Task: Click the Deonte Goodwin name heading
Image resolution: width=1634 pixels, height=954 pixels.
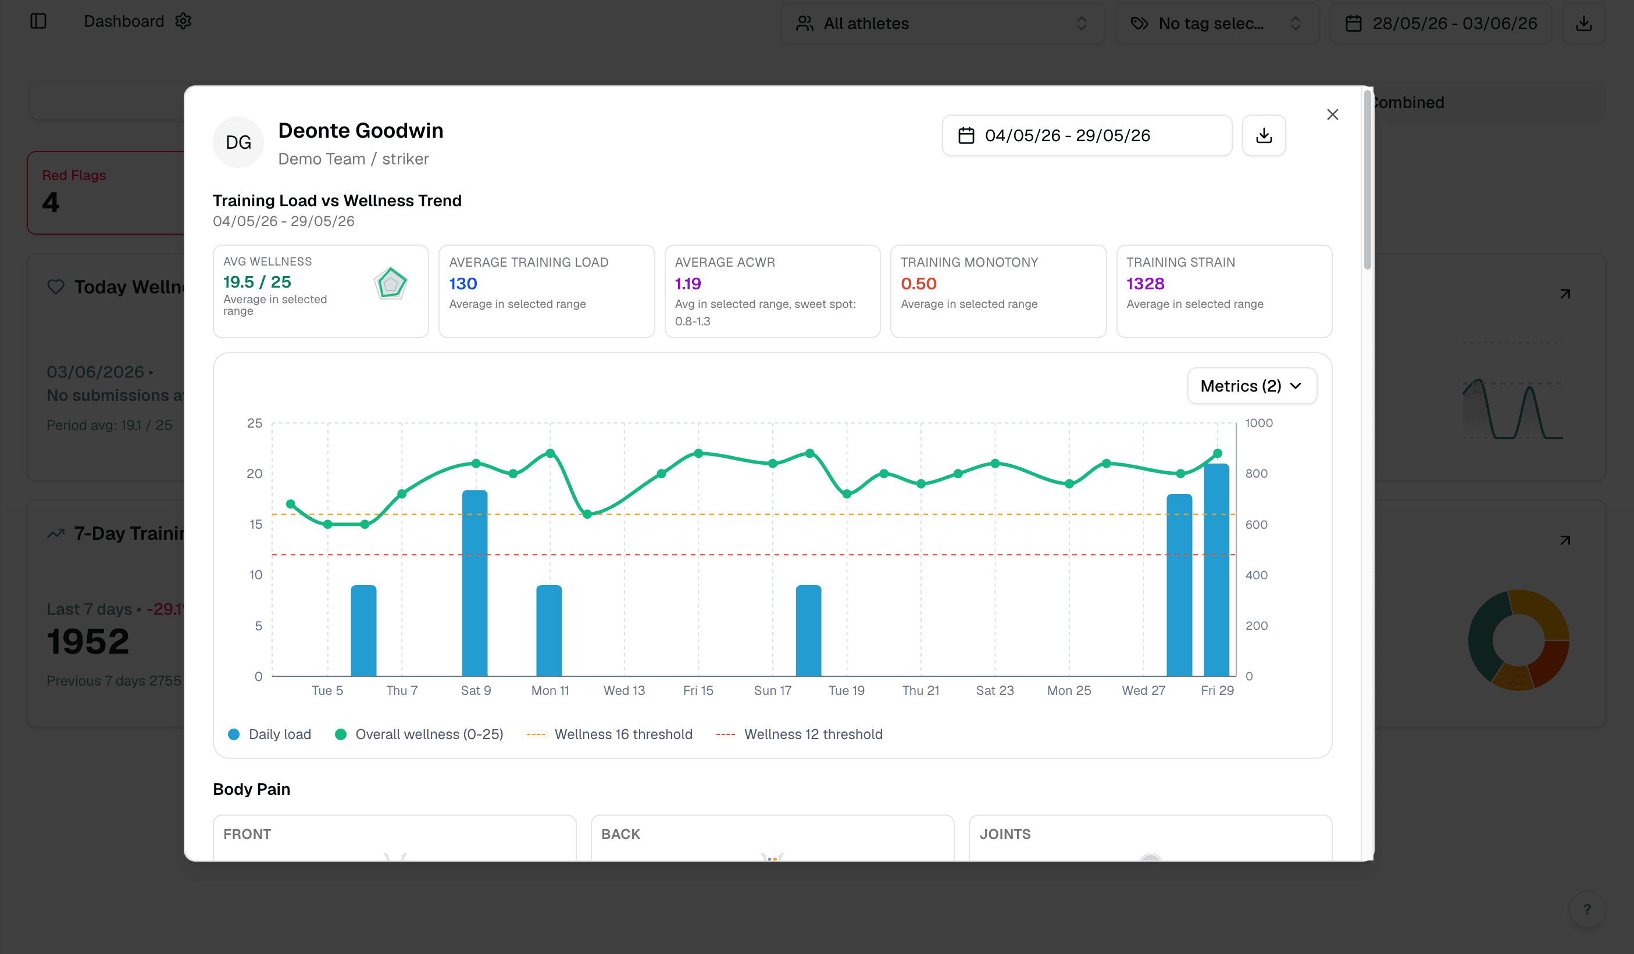Action: point(361,131)
